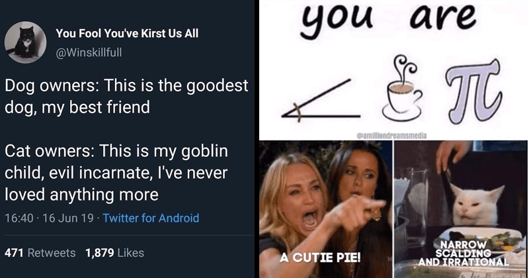Click the handwritten "are" word
Viewport: 529px width, 278px height.
[443, 17]
